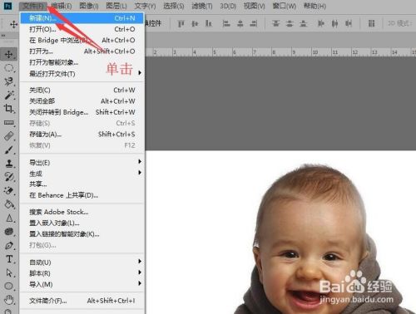416x314 pixels.
Task: Distribute vertical centers in options bar
Action: click(x=290, y=24)
